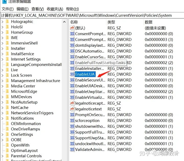Expand the Parental Controls key
Image resolution: width=184 pixels, height=161 pixels.
coord(3,156)
